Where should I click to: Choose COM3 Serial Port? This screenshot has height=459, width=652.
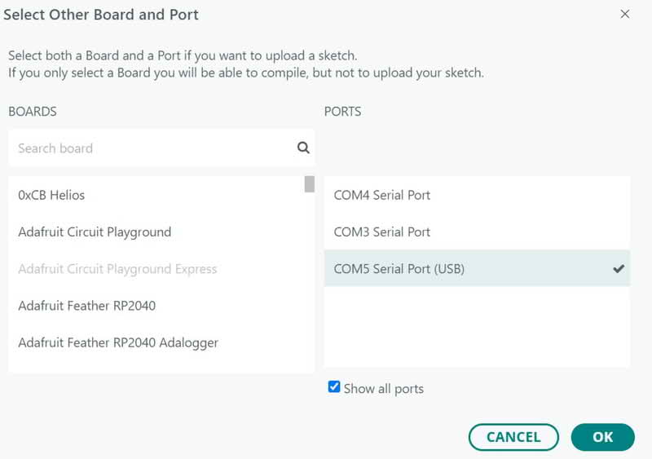382,232
